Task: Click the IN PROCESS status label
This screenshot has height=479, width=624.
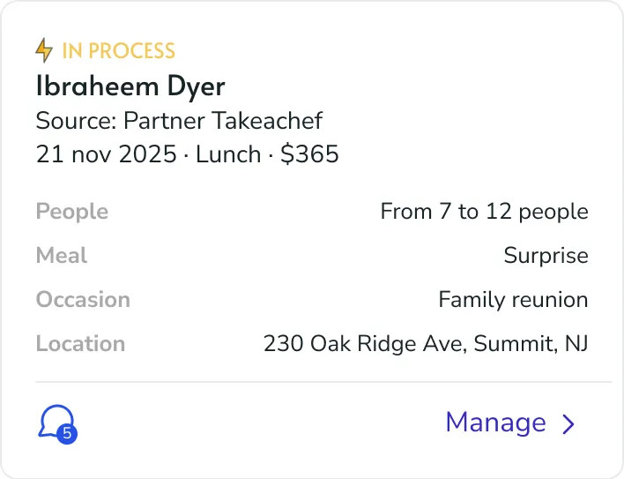Action: (119, 51)
